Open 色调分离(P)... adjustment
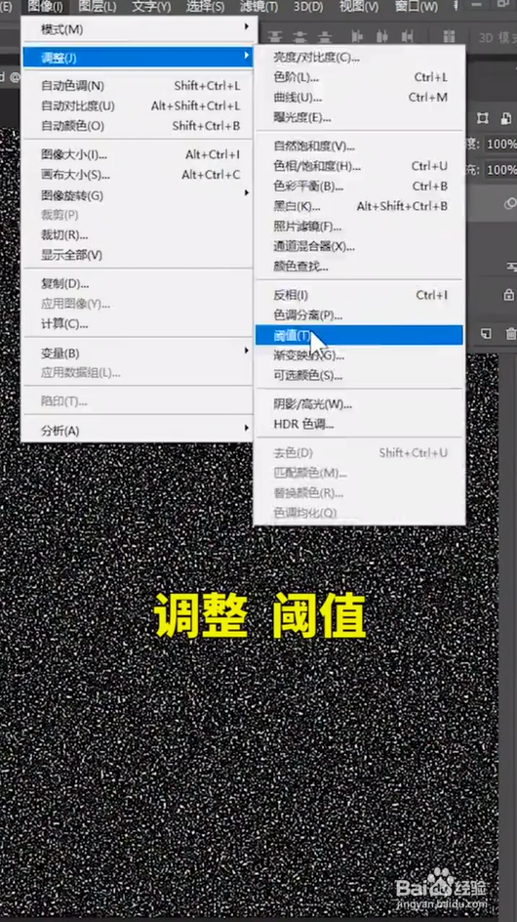The width and height of the screenshot is (517, 922). coord(359,314)
